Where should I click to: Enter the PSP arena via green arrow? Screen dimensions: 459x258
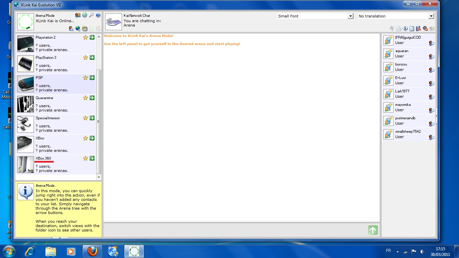tap(92, 78)
